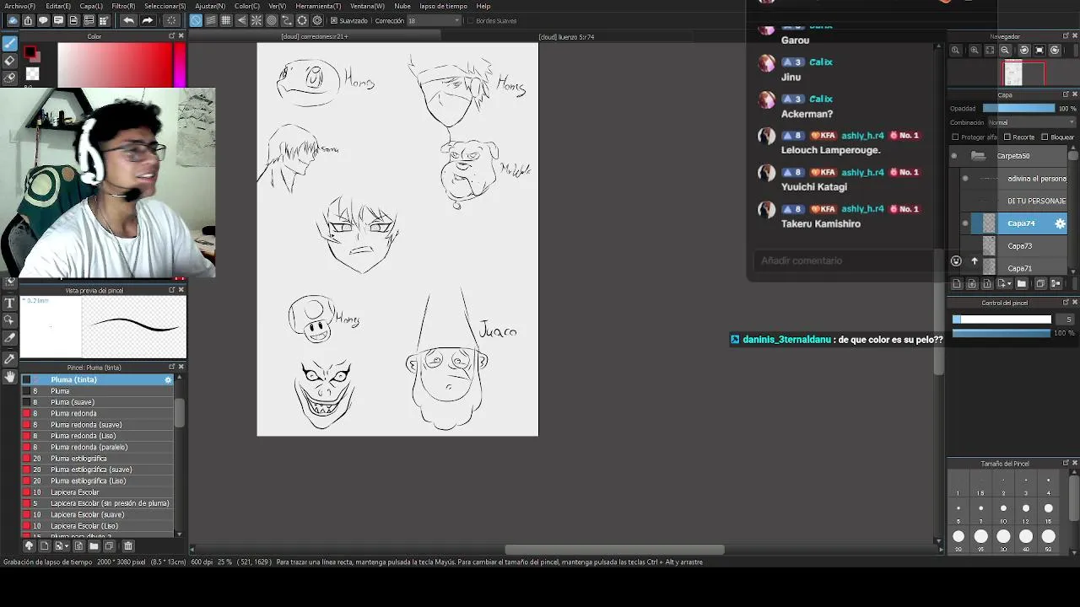Adjust the brush size slider in Control del pincel
1080x607 pixels.
[1002, 320]
